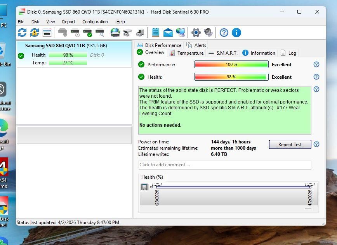
Task: Click the 'No actions needed.' text
Action: [x=160, y=125]
